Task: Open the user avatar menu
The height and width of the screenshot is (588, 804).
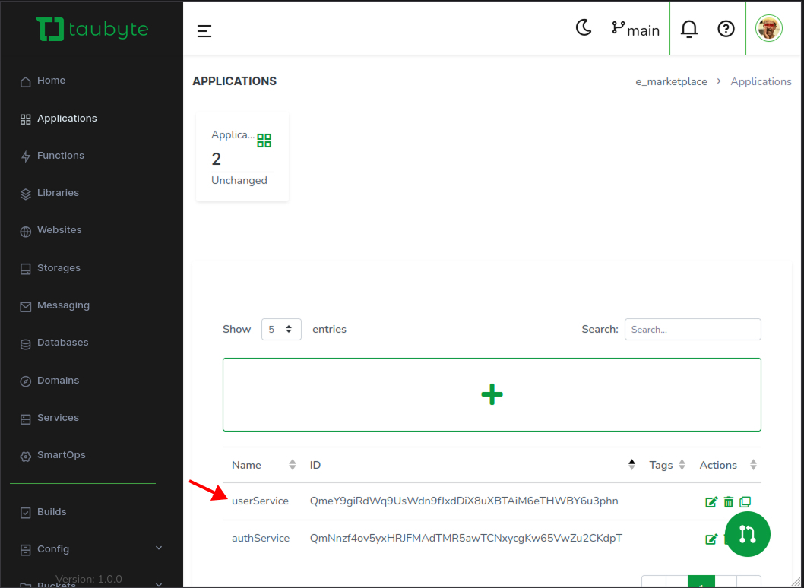Action: click(x=768, y=28)
